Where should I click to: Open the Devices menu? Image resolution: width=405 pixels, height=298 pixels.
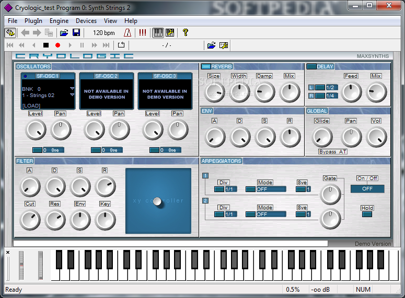tap(86, 21)
